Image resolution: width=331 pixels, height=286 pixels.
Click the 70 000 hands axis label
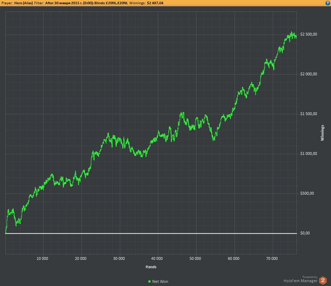click(x=272, y=258)
